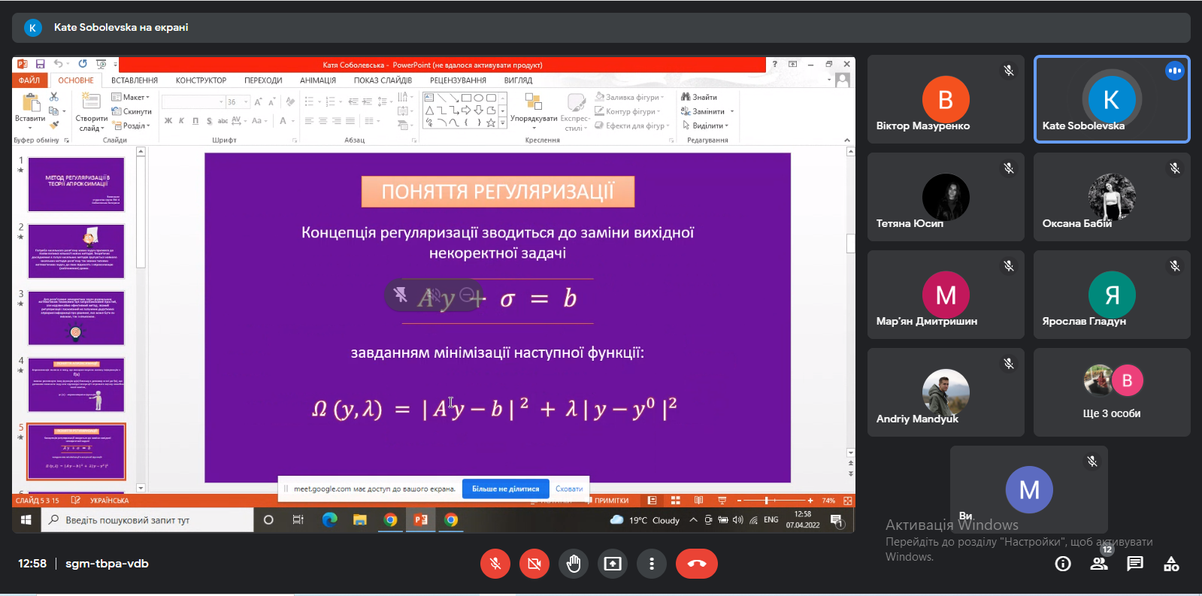
Task: Select slide 3 thumbnail in panel
Action: point(76,318)
